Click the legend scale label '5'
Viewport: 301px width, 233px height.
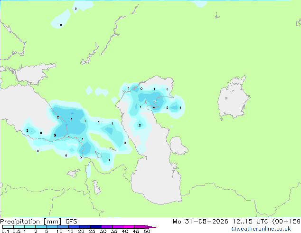47,231
